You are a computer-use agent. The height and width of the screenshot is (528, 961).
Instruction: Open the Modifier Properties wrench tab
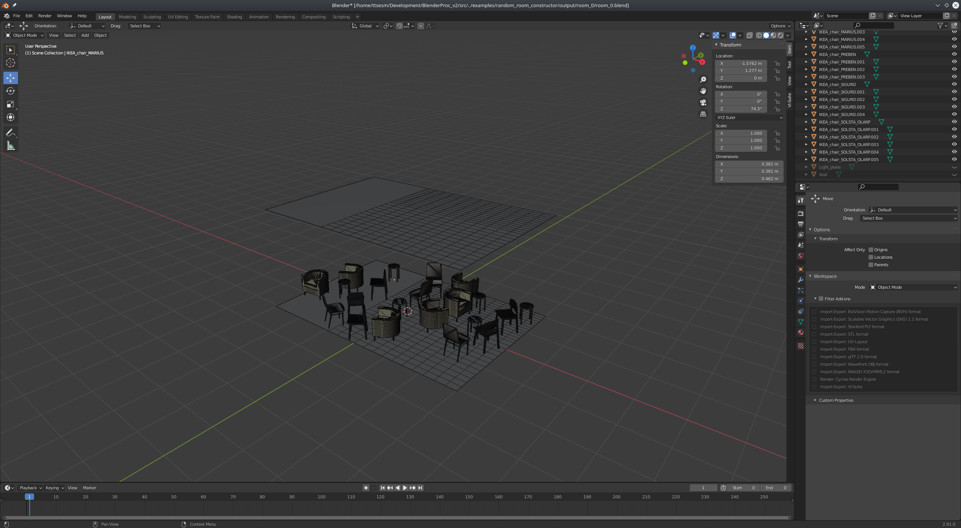[x=800, y=280]
